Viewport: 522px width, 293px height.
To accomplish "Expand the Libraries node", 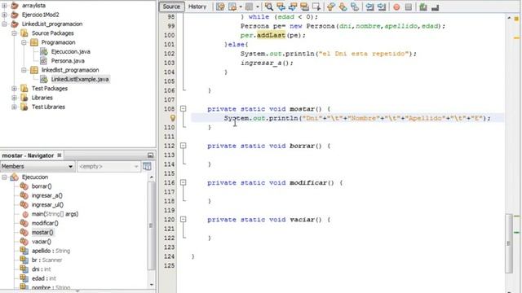I will [14, 98].
